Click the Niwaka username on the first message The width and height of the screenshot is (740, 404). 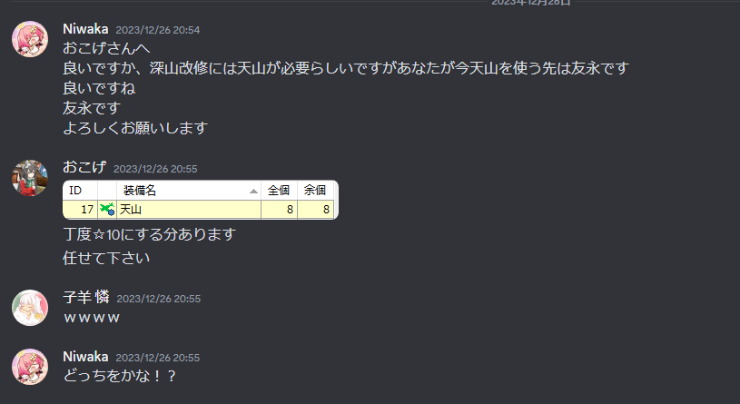point(85,29)
